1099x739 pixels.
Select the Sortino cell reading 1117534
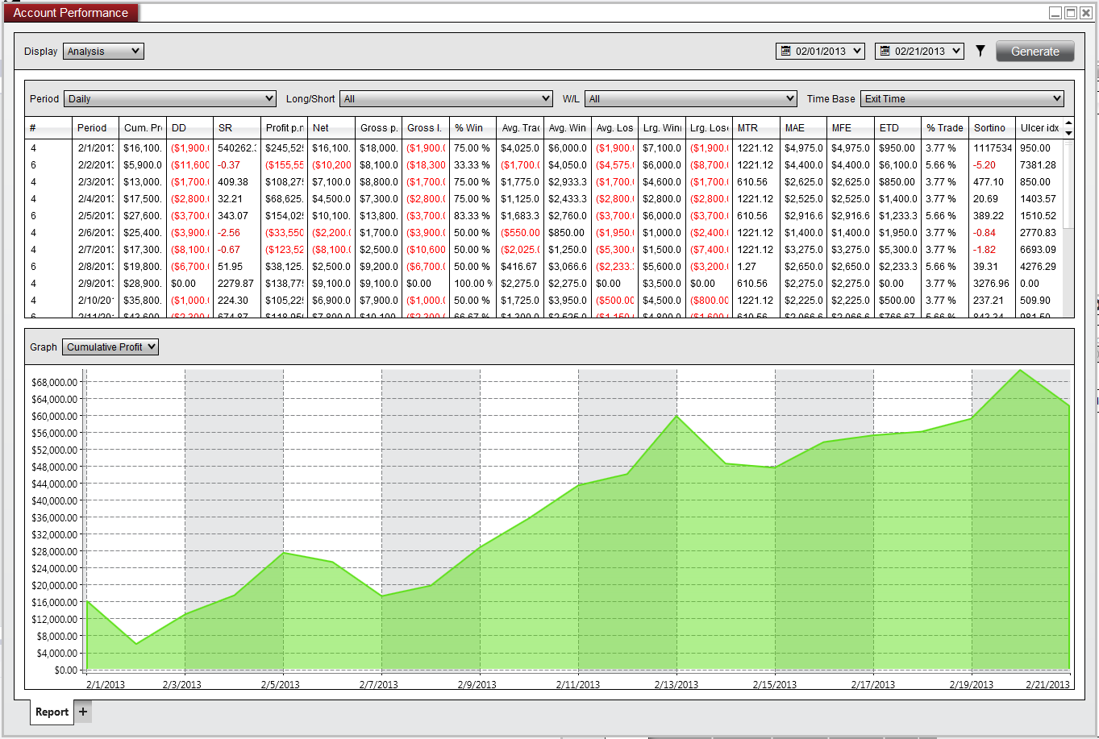coord(992,148)
